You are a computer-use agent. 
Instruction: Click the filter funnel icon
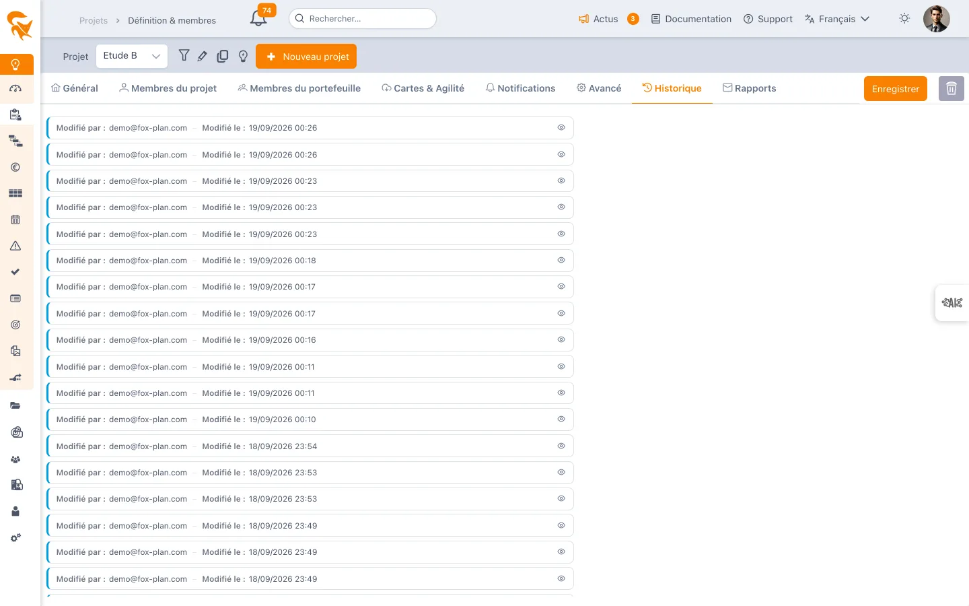coord(184,56)
